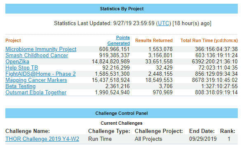
Task: Click the Total Run Time column header
Action: coord(209,40)
